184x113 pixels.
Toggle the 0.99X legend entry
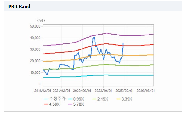[76, 99]
